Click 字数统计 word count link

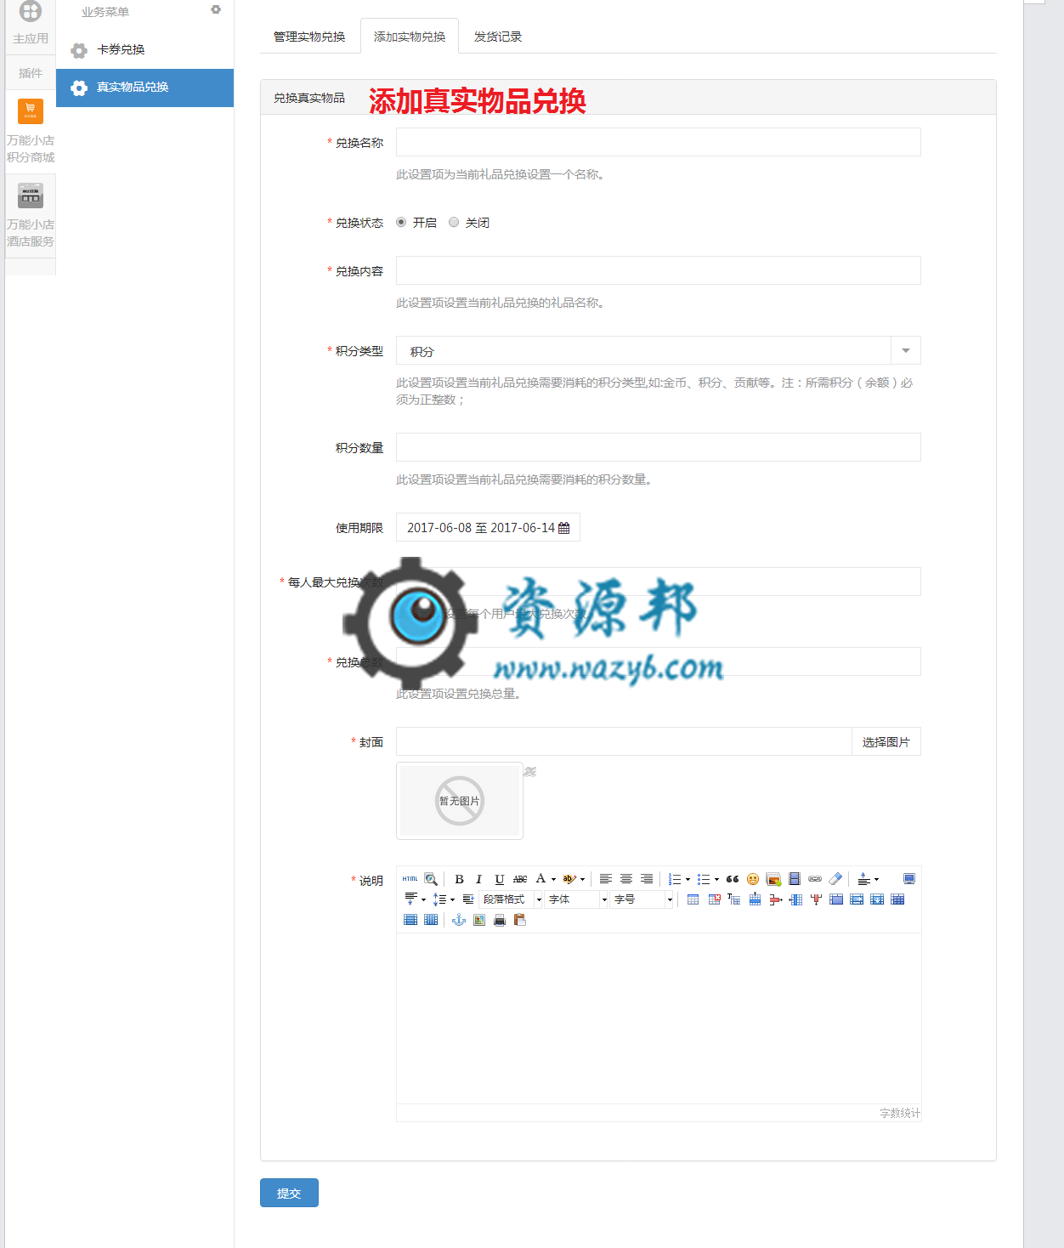tap(899, 1113)
